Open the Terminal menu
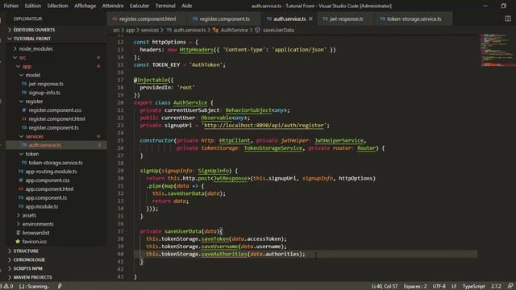The height and width of the screenshot is (290, 516). click(165, 6)
